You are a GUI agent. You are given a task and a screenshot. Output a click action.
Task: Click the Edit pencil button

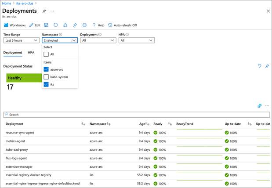tap(35, 25)
